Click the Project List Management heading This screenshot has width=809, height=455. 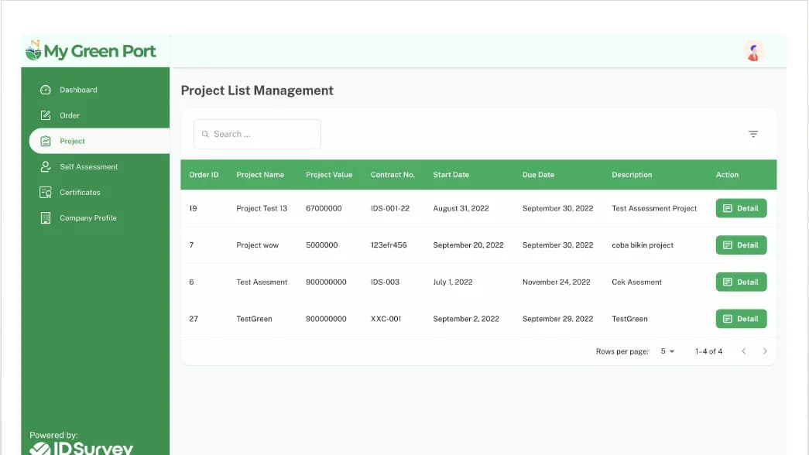(x=257, y=91)
